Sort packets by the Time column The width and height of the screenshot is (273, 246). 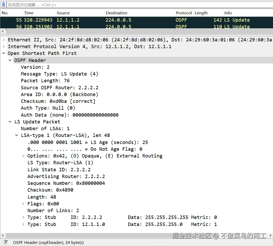pyautogui.click(x=29, y=13)
